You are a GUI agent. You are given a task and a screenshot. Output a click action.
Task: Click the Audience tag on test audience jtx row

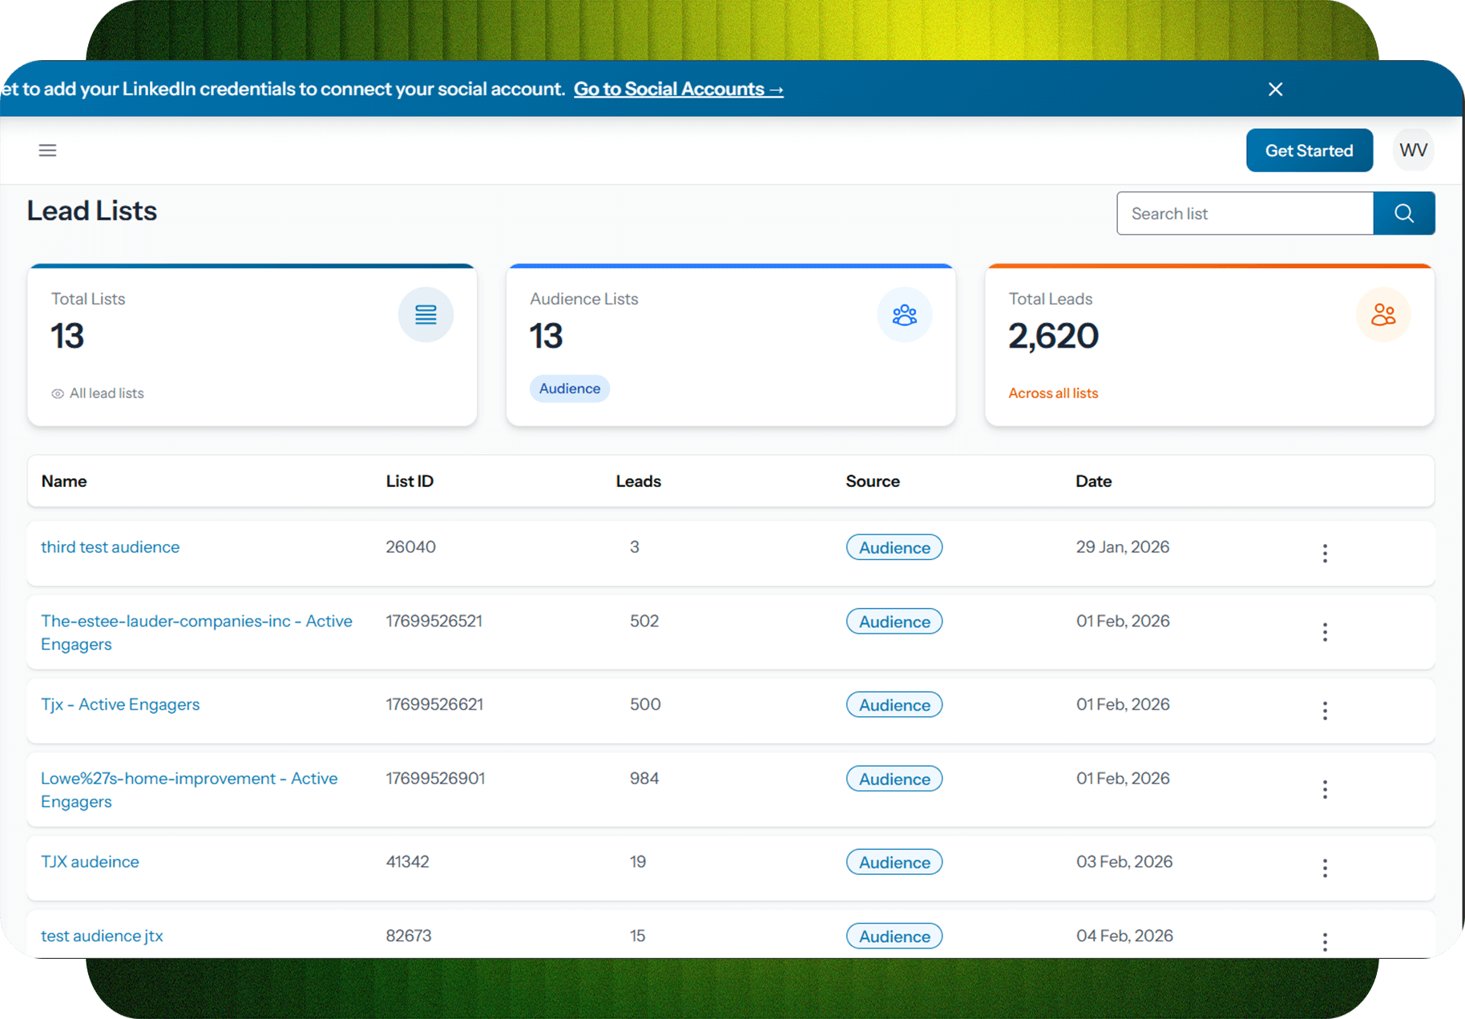894,936
